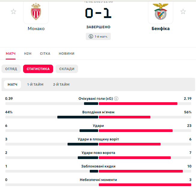Click the Володіння м'ячем possession bar
The width and height of the screenshot is (196, 190).
[x=98, y=117]
